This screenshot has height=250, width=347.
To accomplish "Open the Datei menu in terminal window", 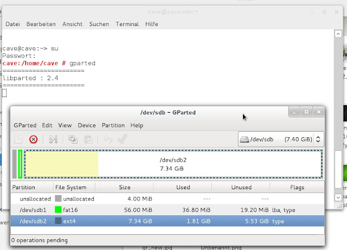I will point(12,24).
